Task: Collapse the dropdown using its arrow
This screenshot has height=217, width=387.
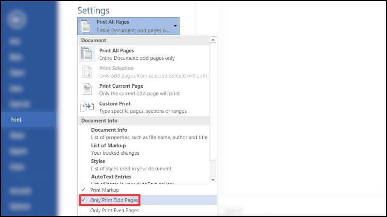Action: coord(175,26)
